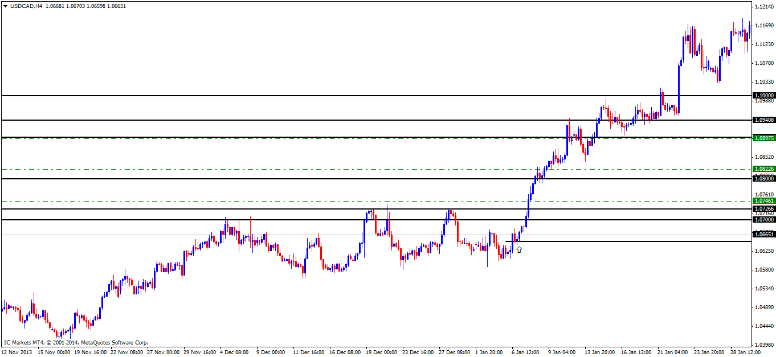The width and height of the screenshot is (776, 357).
Task: Click the 1.10330 price axis label
Action: [765, 82]
